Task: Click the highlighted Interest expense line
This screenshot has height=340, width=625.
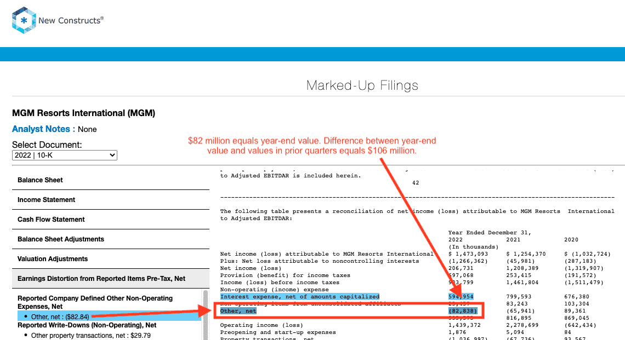Action: 300,297
